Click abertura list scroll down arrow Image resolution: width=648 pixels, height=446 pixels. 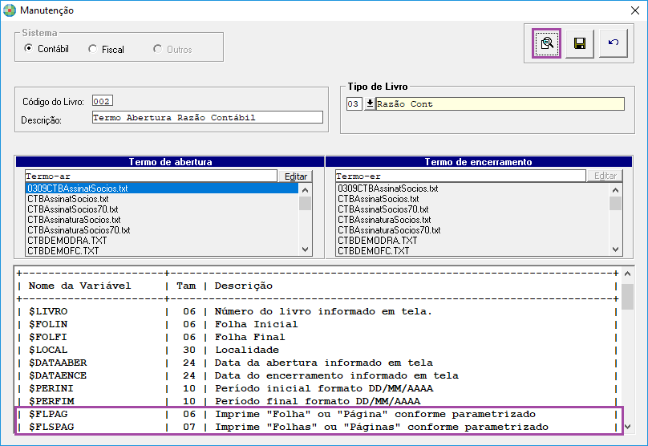coord(305,249)
